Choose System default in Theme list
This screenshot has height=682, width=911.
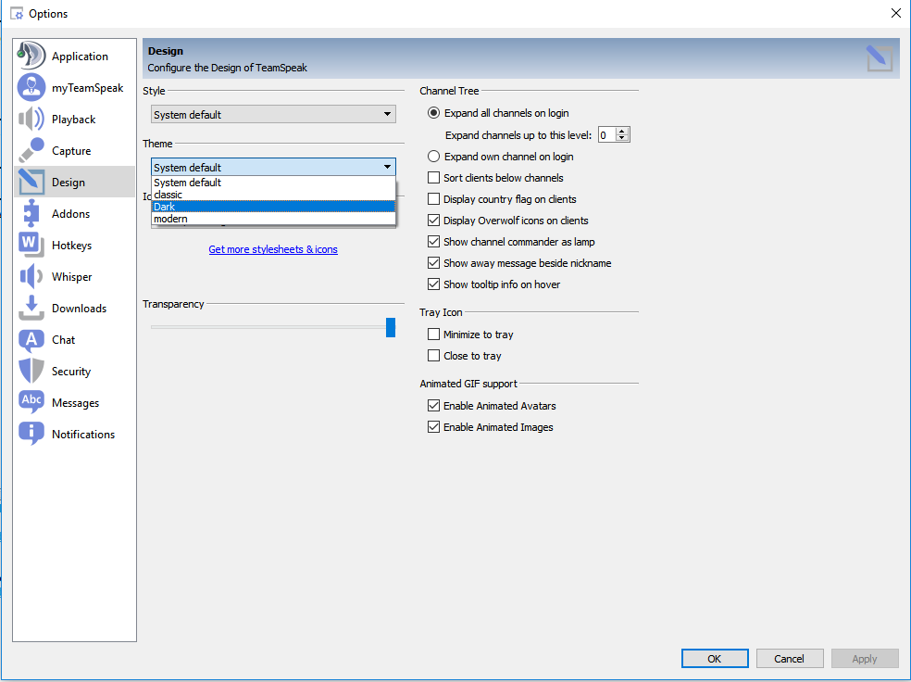point(273,183)
